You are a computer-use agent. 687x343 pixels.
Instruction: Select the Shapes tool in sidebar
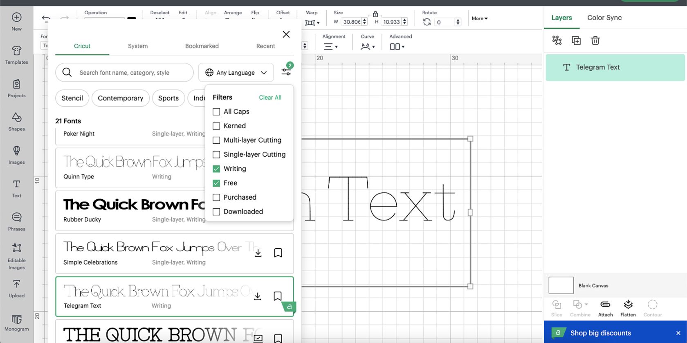coord(16,122)
